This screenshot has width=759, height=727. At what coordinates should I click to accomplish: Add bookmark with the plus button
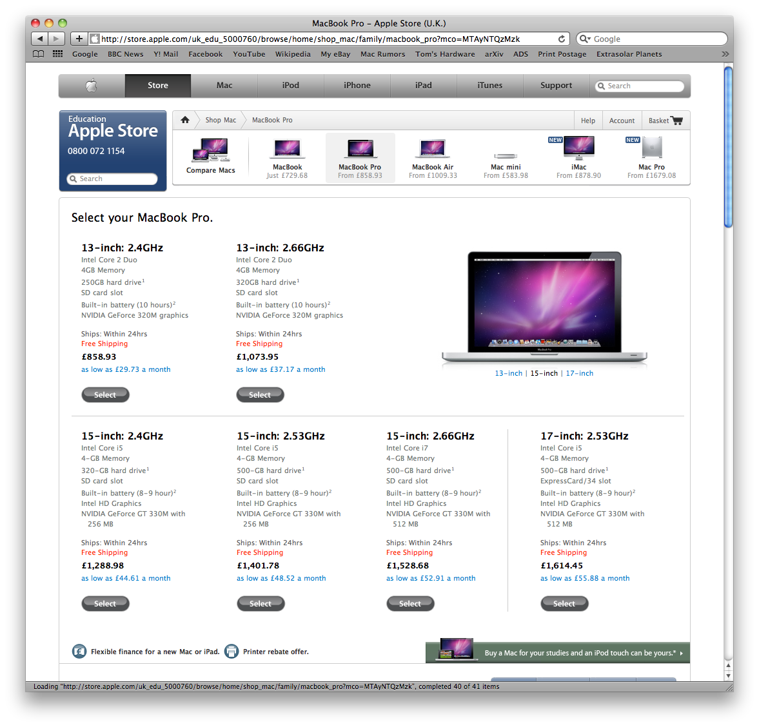click(79, 39)
